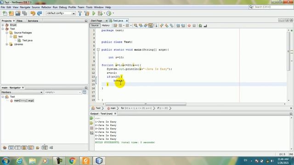Click the Stop Macro Recording icon
Viewport: 294px width, 165px height.
click(194, 26)
